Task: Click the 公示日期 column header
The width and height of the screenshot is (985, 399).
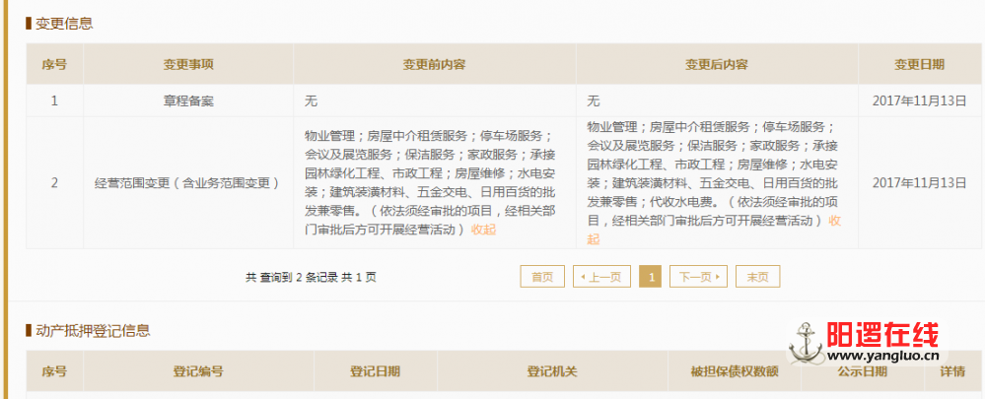Action: pos(862,371)
